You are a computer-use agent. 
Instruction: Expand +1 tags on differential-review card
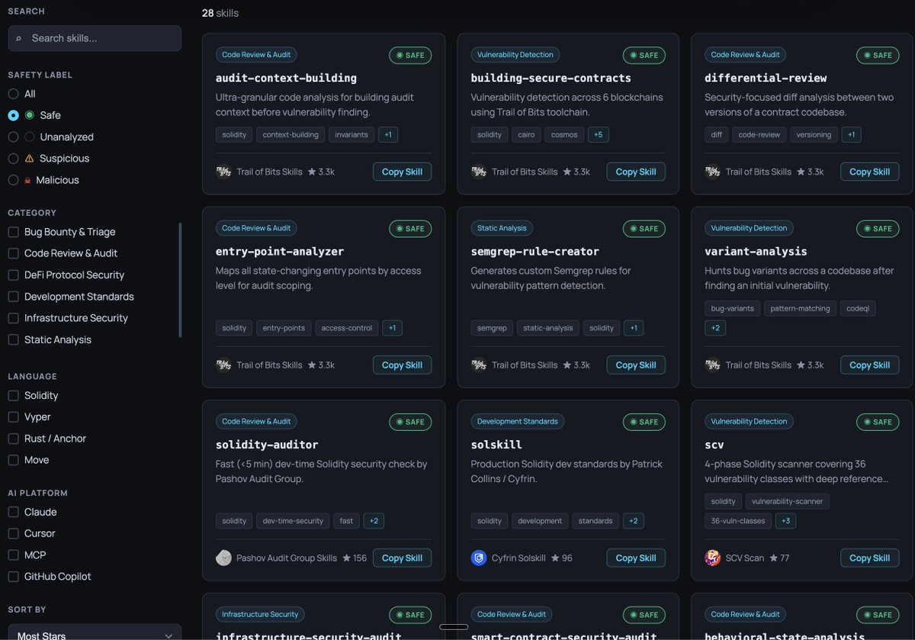pyautogui.click(x=851, y=135)
